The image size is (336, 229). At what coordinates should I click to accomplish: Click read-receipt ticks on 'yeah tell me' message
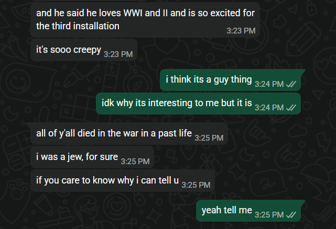point(291,215)
